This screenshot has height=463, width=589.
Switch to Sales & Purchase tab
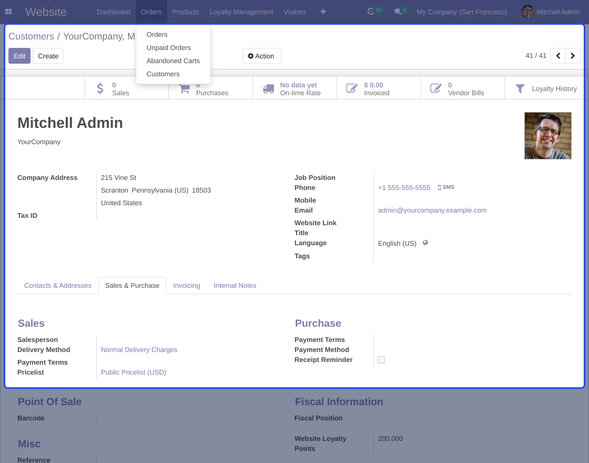[x=132, y=286]
